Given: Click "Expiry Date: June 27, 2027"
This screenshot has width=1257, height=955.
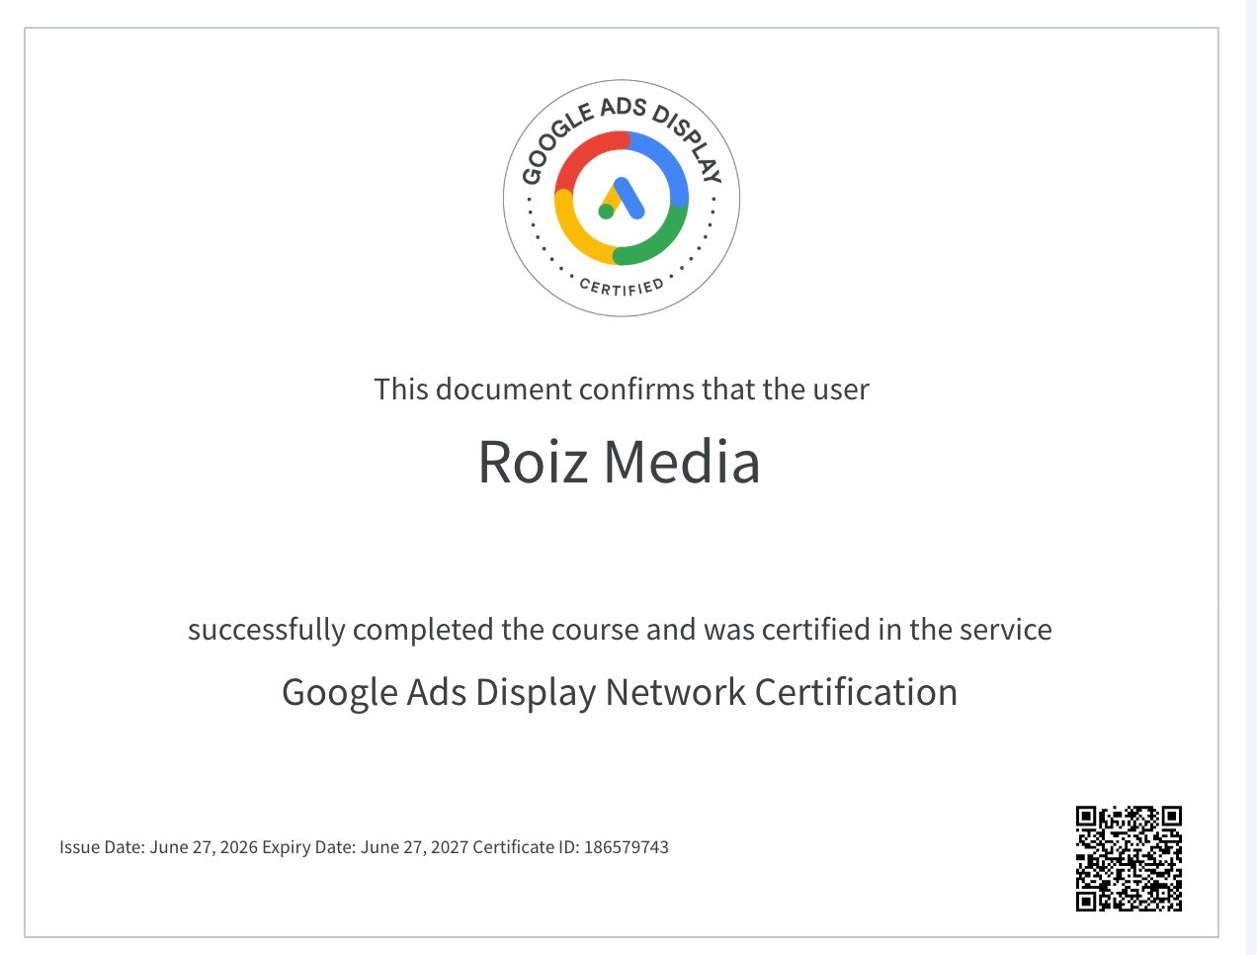Looking at the screenshot, I should point(365,847).
